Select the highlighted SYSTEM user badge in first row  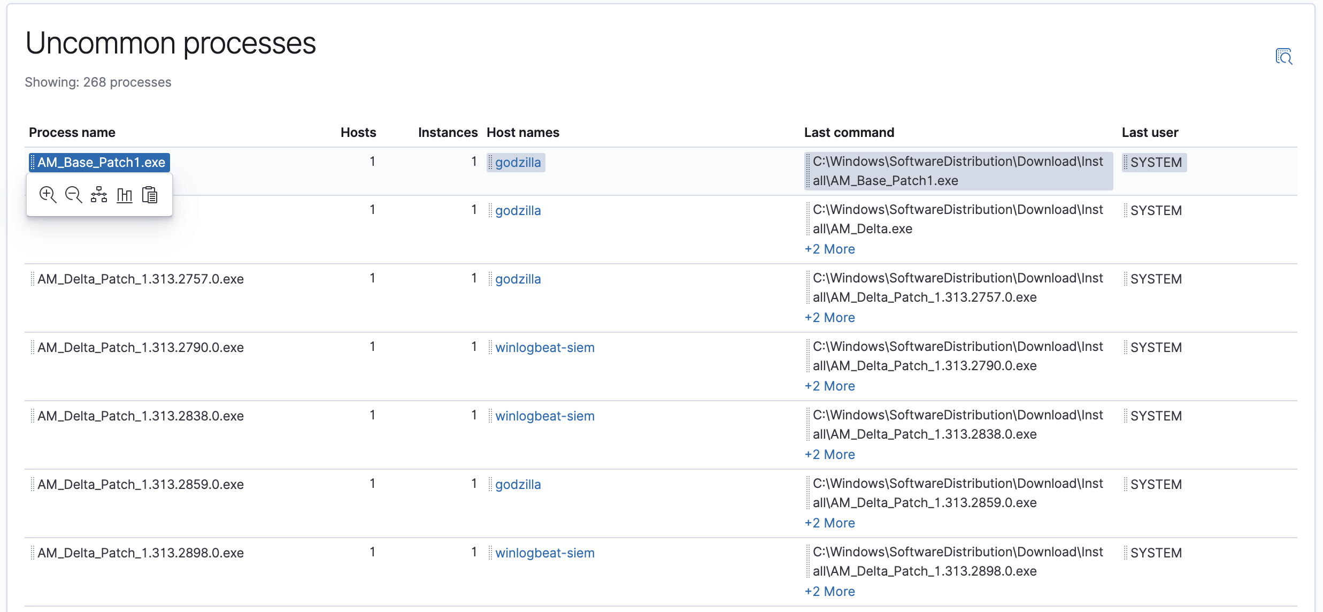[x=1155, y=163]
